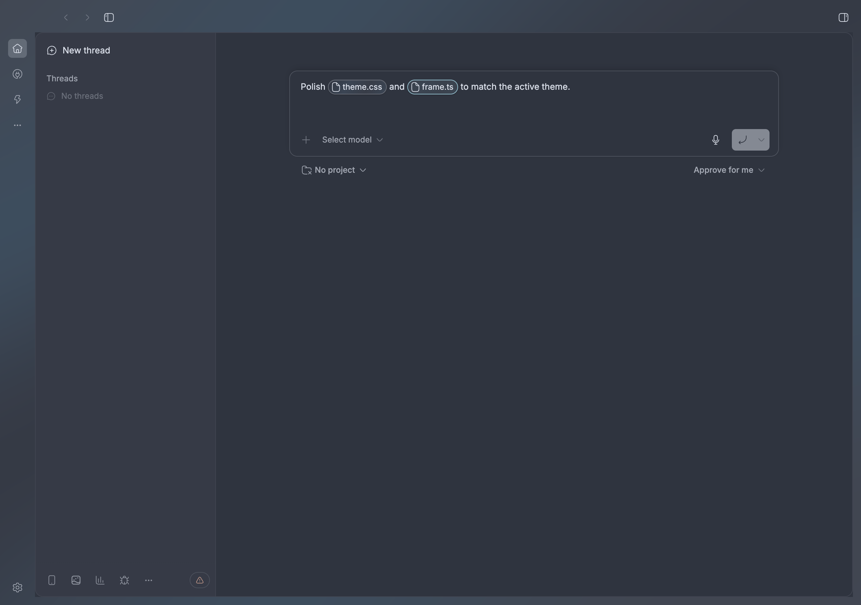Click the bug debug icon in bottom toolbar
Screen dimensions: 861x605
tap(124, 580)
